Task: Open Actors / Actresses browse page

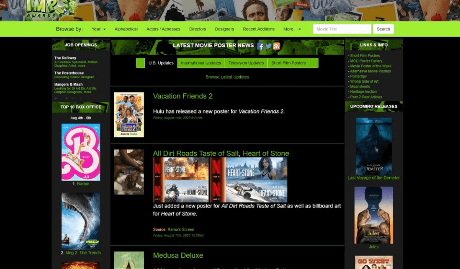Action: [163, 29]
